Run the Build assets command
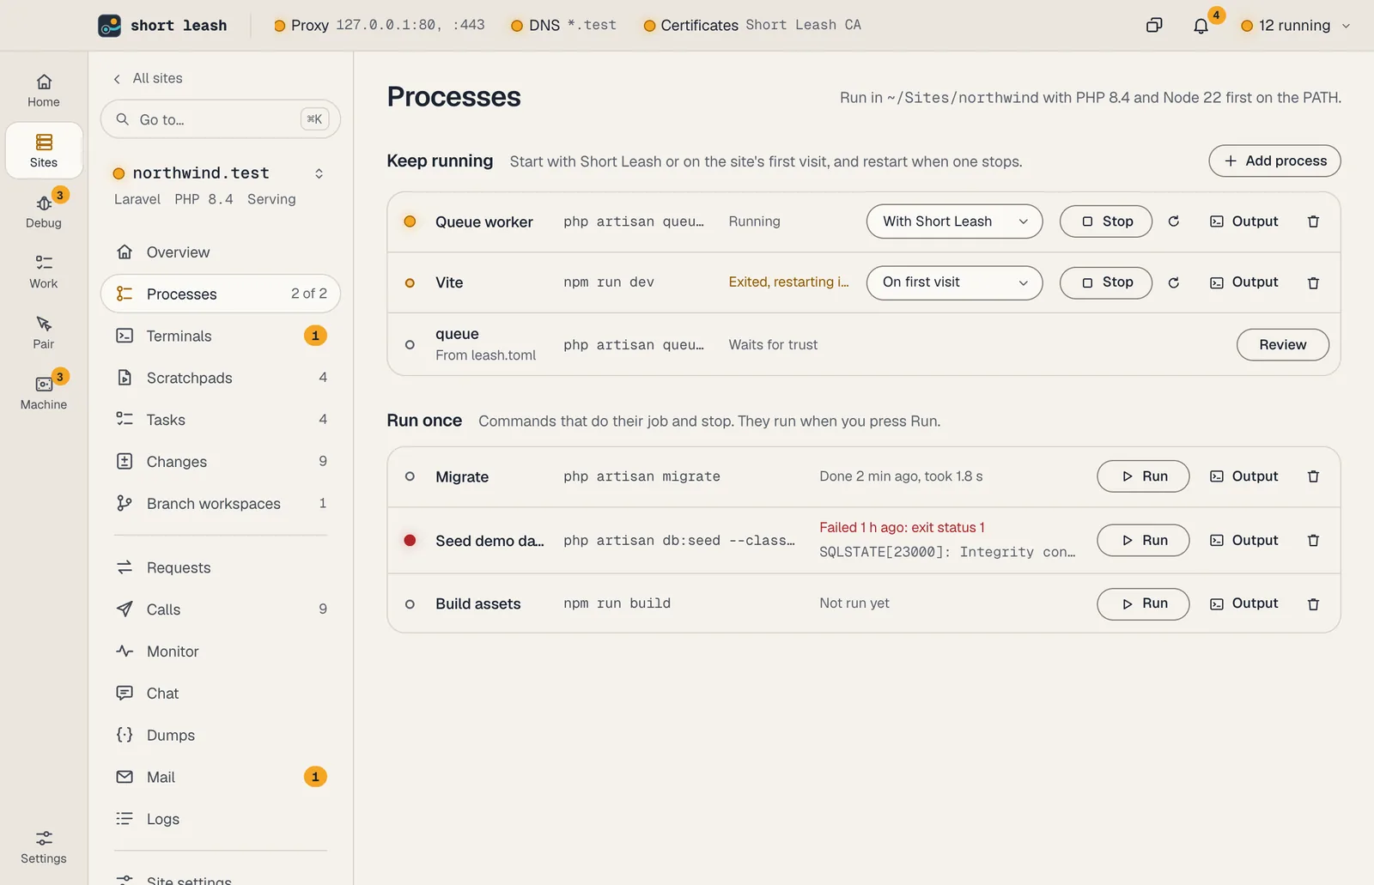 pyautogui.click(x=1143, y=603)
